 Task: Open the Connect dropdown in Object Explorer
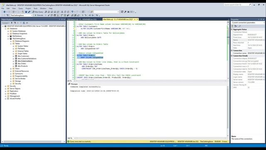(5, 23)
